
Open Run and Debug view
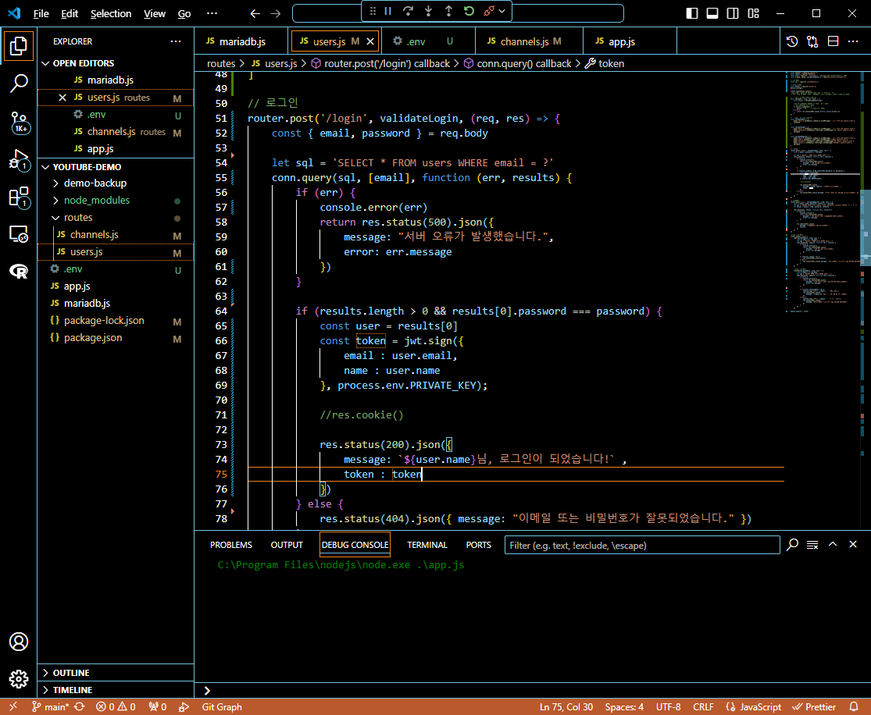(x=19, y=160)
